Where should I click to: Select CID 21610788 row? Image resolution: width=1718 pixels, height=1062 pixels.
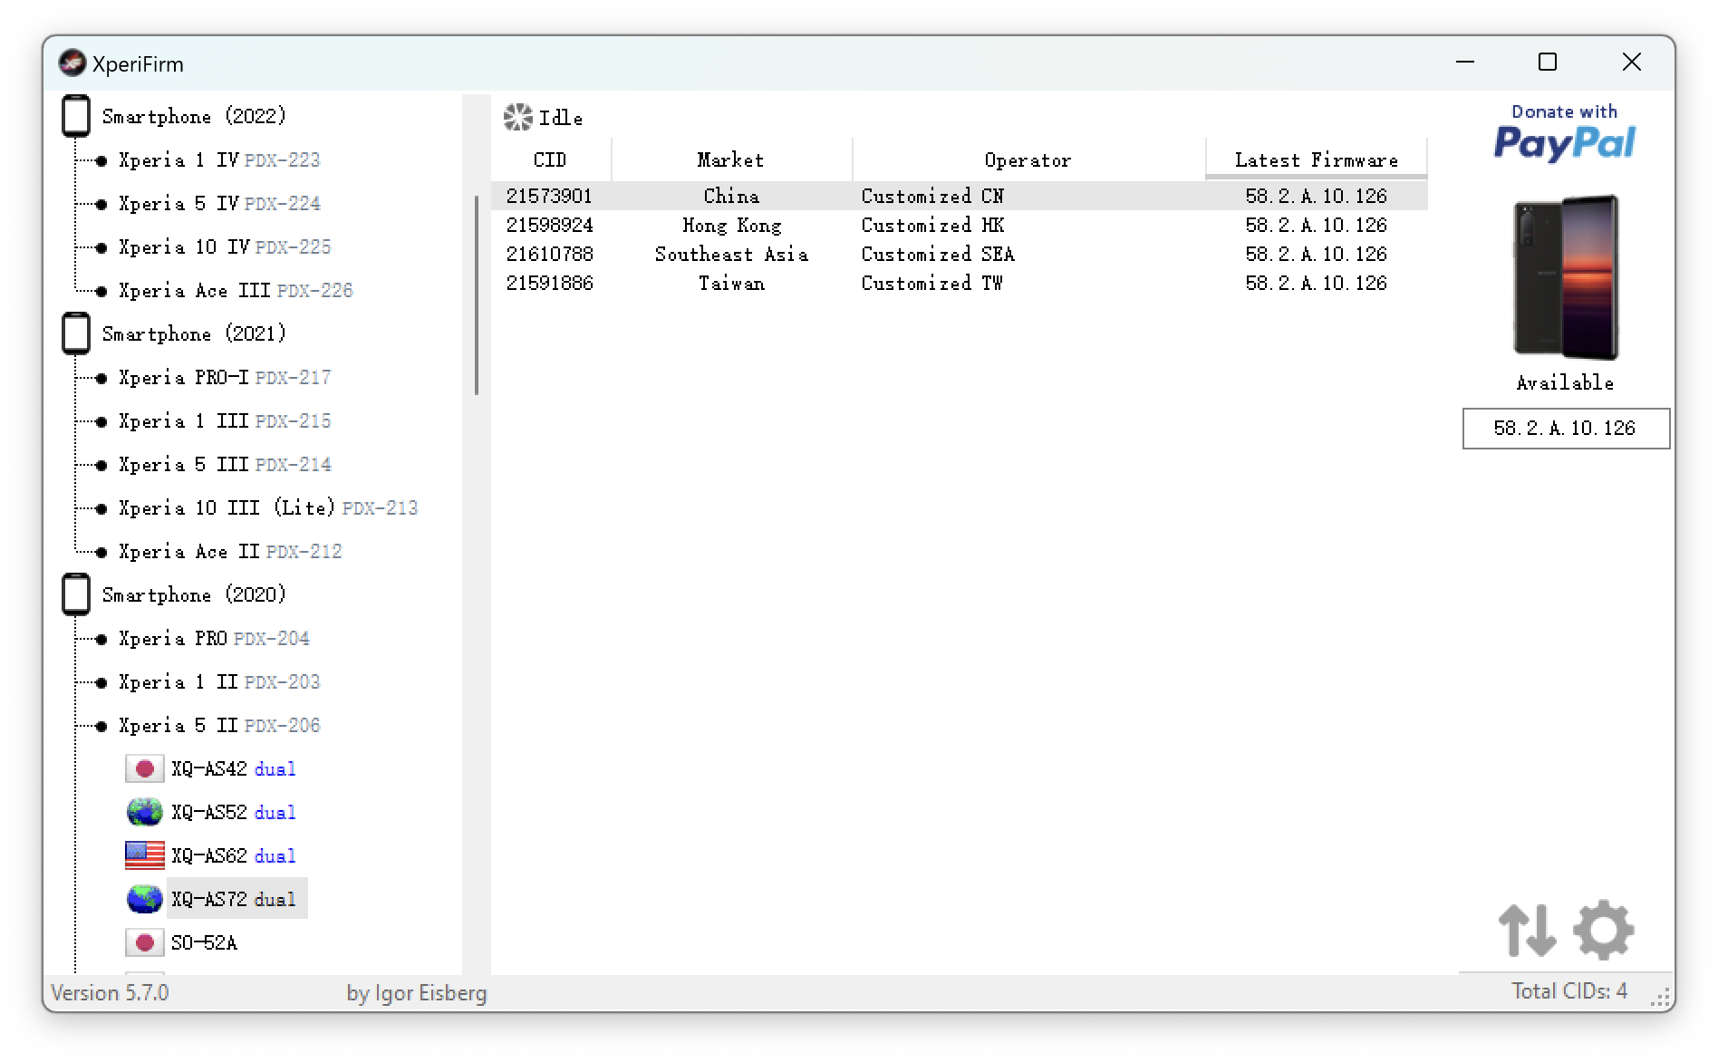pyautogui.click(x=960, y=254)
